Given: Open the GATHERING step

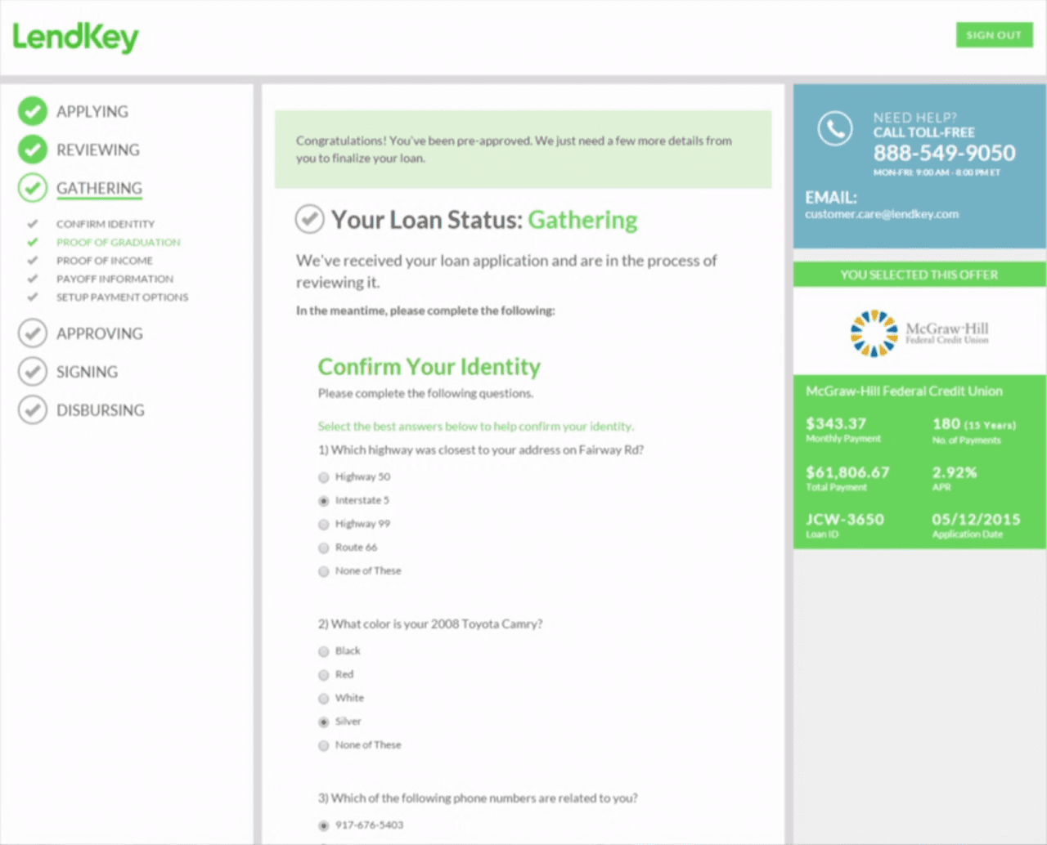Looking at the screenshot, I should (x=99, y=189).
